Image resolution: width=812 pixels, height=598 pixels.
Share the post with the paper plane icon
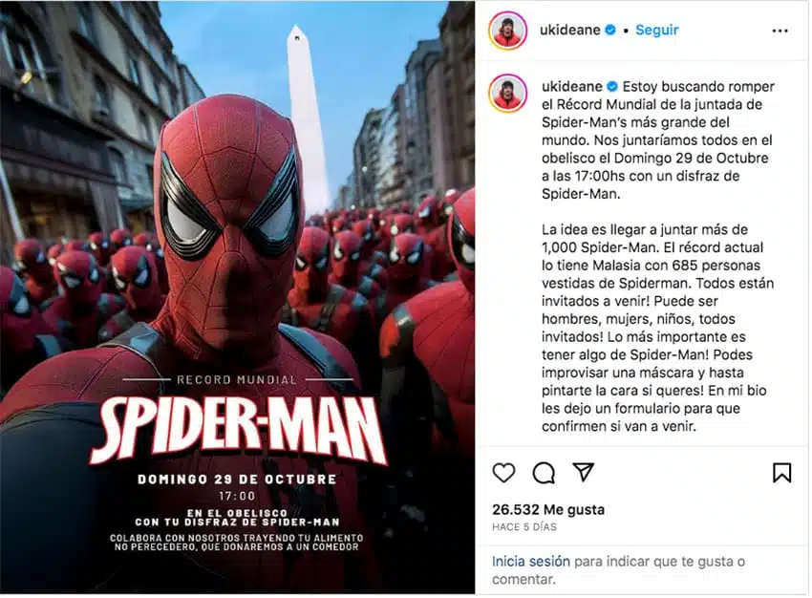tap(583, 472)
